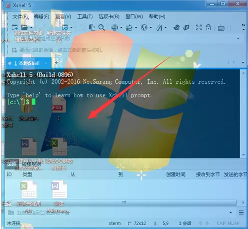Click the globe encoding icon
248x229 pixels.
pyautogui.click(x=144, y=27)
